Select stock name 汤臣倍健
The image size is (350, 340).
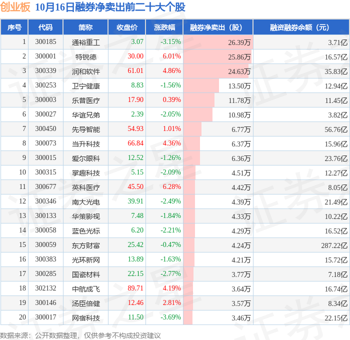85,303
